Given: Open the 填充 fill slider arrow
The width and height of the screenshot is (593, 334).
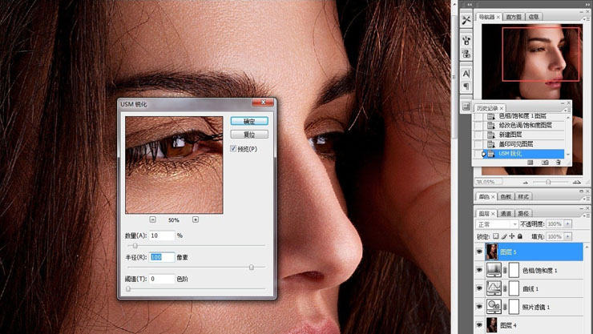Looking at the screenshot, I should [567, 236].
